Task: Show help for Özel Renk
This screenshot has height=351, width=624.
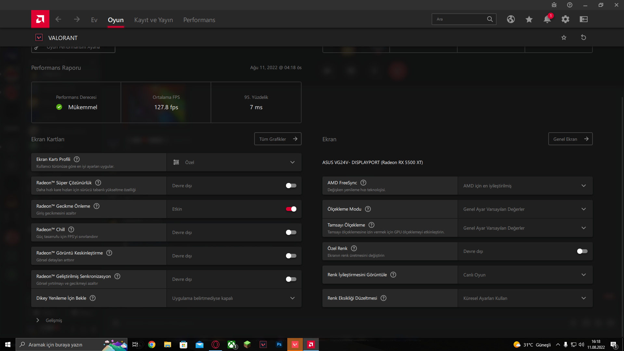Action: pyautogui.click(x=354, y=248)
